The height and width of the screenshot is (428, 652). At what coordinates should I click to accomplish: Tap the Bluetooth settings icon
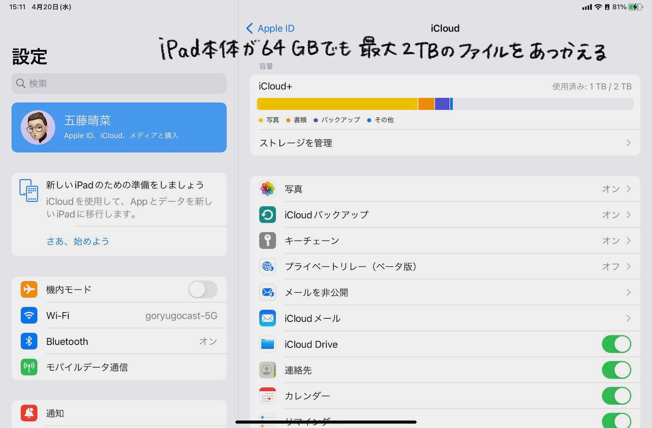pos(29,341)
